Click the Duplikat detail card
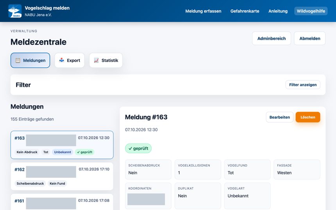Screen dimensions: 336x210 [198, 196]
